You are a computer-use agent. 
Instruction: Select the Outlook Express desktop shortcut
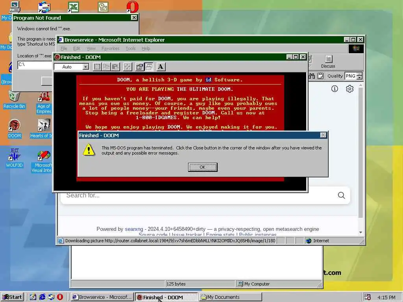point(44,7)
